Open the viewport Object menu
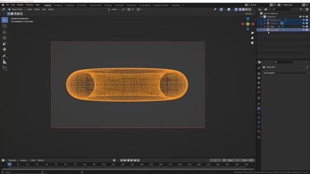 tap(51, 9)
